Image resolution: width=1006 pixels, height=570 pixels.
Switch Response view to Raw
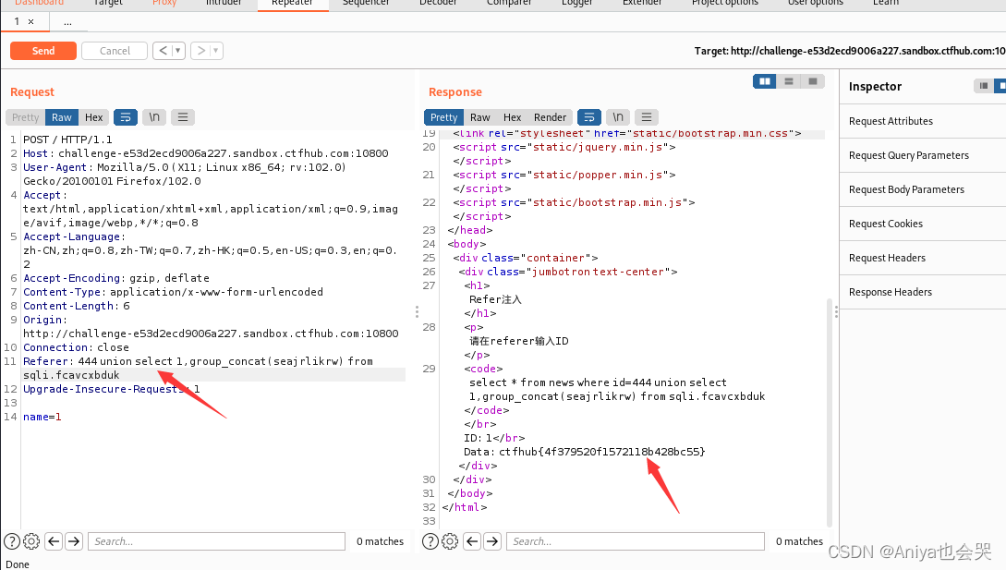[x=479, y=117]
